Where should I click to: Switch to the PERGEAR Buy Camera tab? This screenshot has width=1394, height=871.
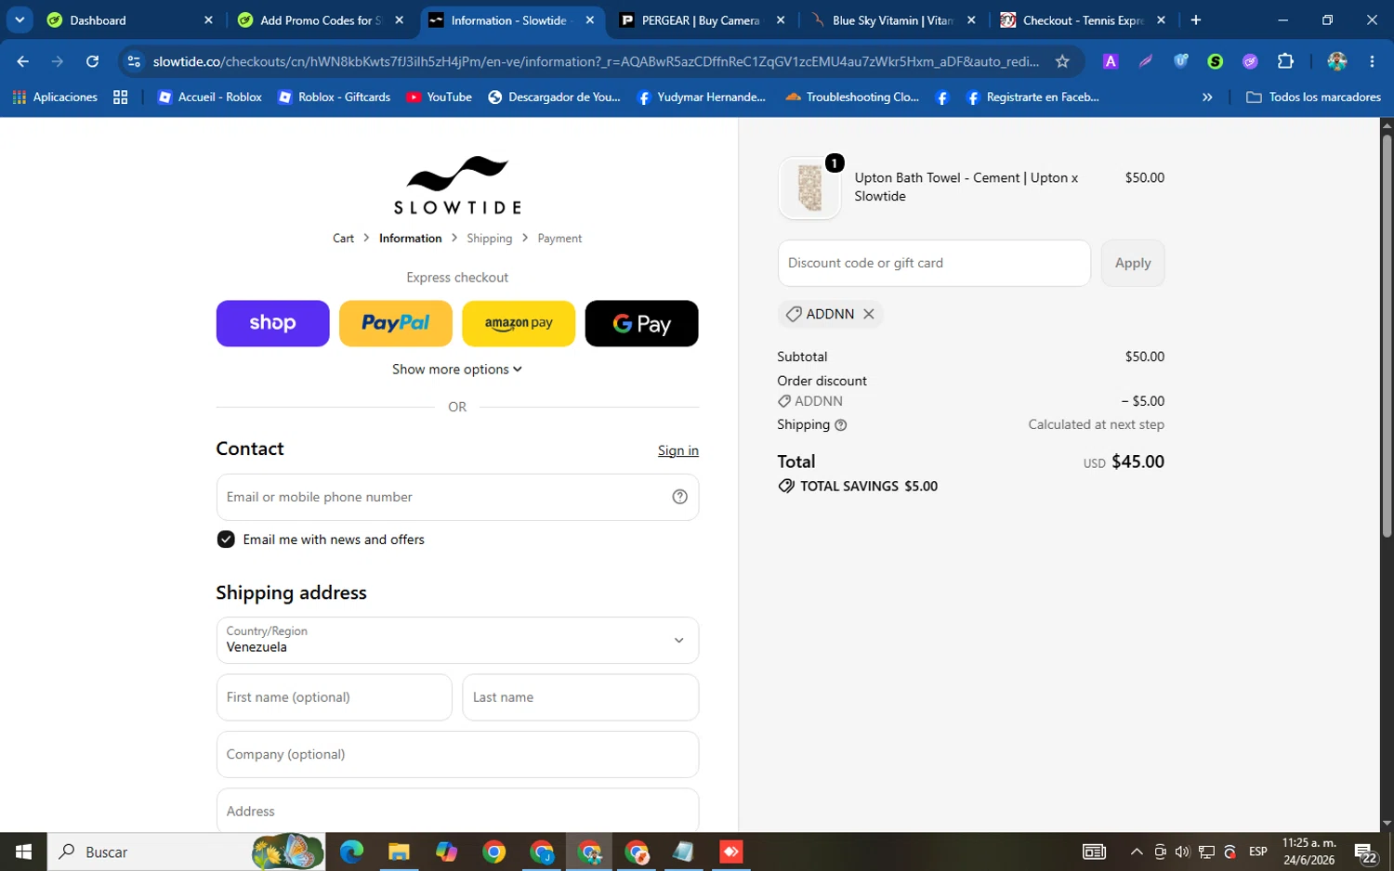click(x=701, y=20)
